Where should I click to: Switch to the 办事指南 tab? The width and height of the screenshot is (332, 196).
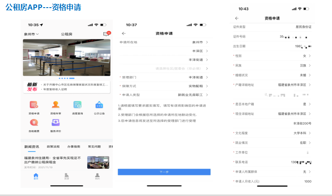(73, 147)
